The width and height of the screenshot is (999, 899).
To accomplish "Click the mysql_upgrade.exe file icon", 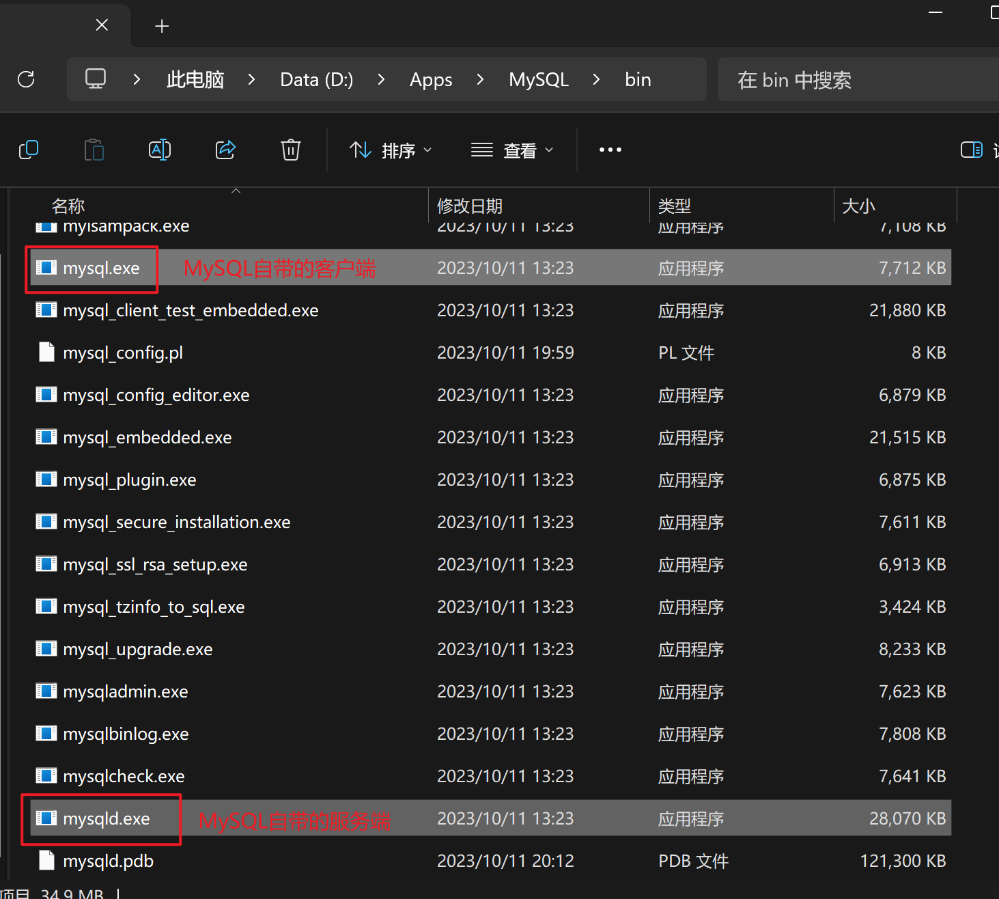I will 46,648.
